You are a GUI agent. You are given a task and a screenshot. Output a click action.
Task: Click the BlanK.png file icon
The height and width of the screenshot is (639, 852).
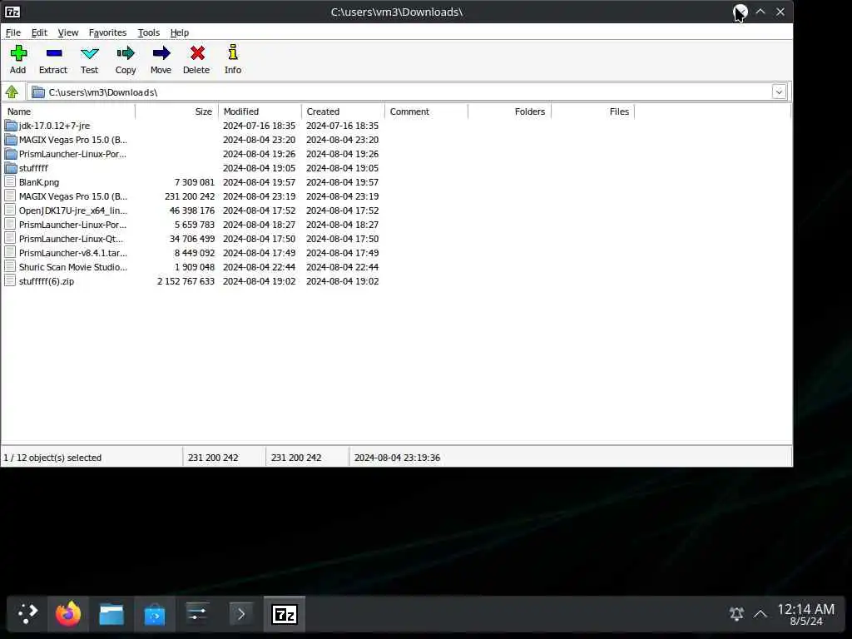point(10,182)
